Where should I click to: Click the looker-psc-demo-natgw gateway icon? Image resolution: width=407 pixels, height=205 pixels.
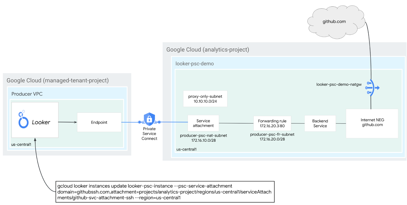coord(372,88)
